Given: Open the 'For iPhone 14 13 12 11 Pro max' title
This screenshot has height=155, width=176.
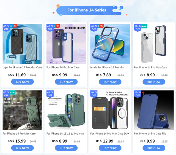Looking at the screenshot, I should pyautogui.click(x=65, y=133).
